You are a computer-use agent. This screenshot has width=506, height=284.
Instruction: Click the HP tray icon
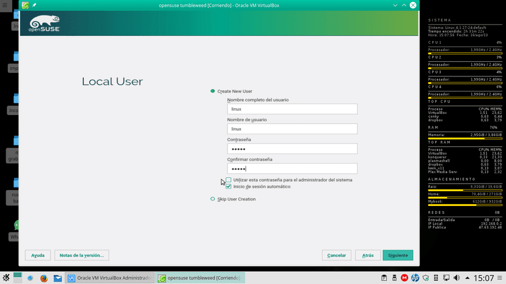[x=415, y=278]
